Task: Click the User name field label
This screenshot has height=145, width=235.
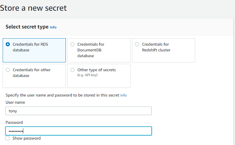Action: (15, 102)
